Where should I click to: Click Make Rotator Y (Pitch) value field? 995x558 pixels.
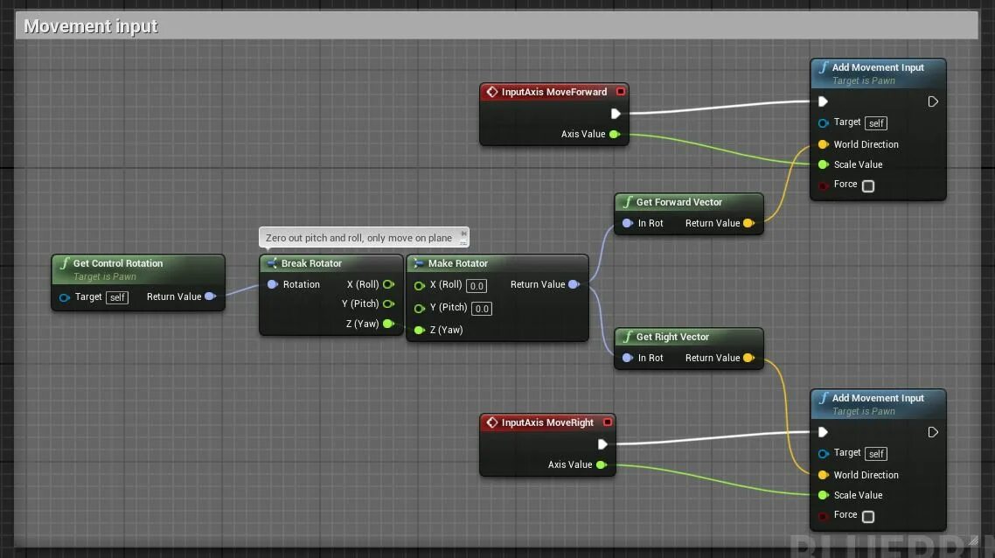coord(482,309)
